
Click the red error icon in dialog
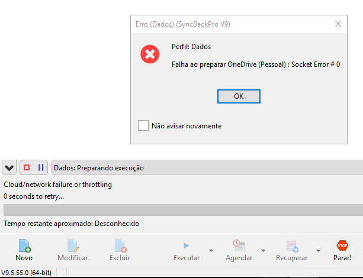[150, 54]
